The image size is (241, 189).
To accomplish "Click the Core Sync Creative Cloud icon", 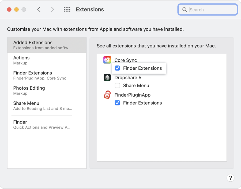I will [107, 60].
